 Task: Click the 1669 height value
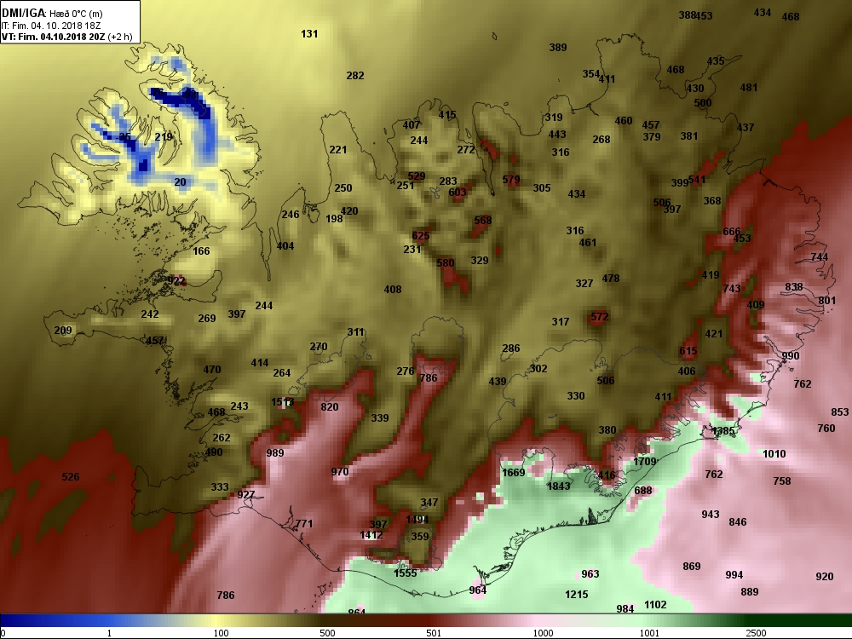pyautogui.click(x=513, y=472)
